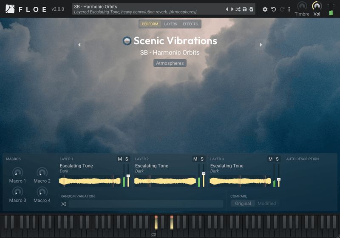Screen dimensions: 340x238
Task: Open Layer 1 Escalating Tone instrument selector
Action: tap(76, 166)
